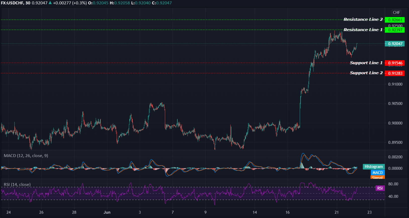This screenshot has height=218, width=409.
Task: Click the +0.00277 (+0.3%) change value
Action: (70, 3)
